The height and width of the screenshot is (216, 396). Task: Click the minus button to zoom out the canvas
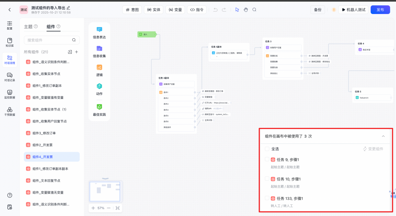(109, 208)
